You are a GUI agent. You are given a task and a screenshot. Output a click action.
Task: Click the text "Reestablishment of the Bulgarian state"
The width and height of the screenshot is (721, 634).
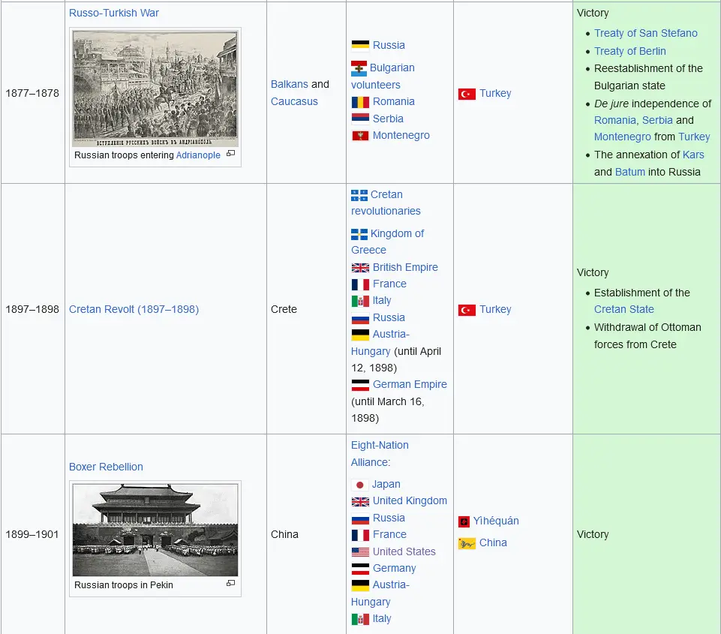coord(648,77)
